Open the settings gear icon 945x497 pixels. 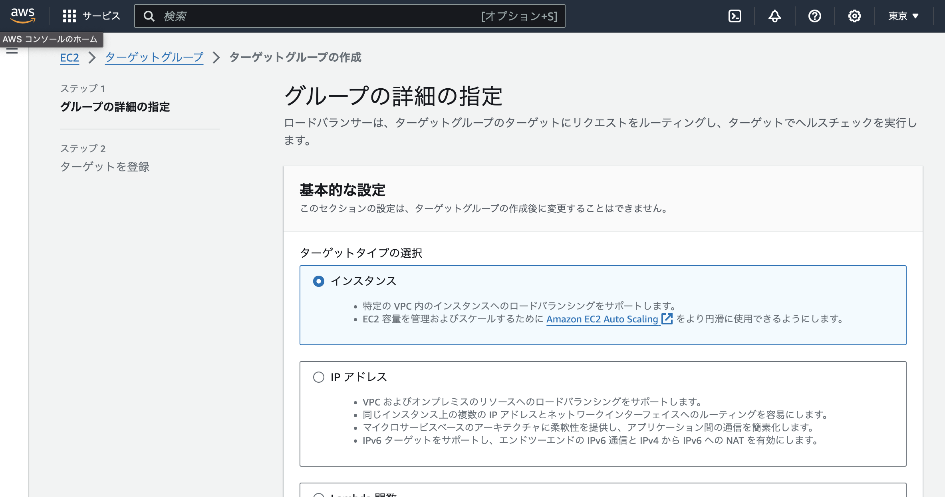pyautogui.click(x=854, y=16)
